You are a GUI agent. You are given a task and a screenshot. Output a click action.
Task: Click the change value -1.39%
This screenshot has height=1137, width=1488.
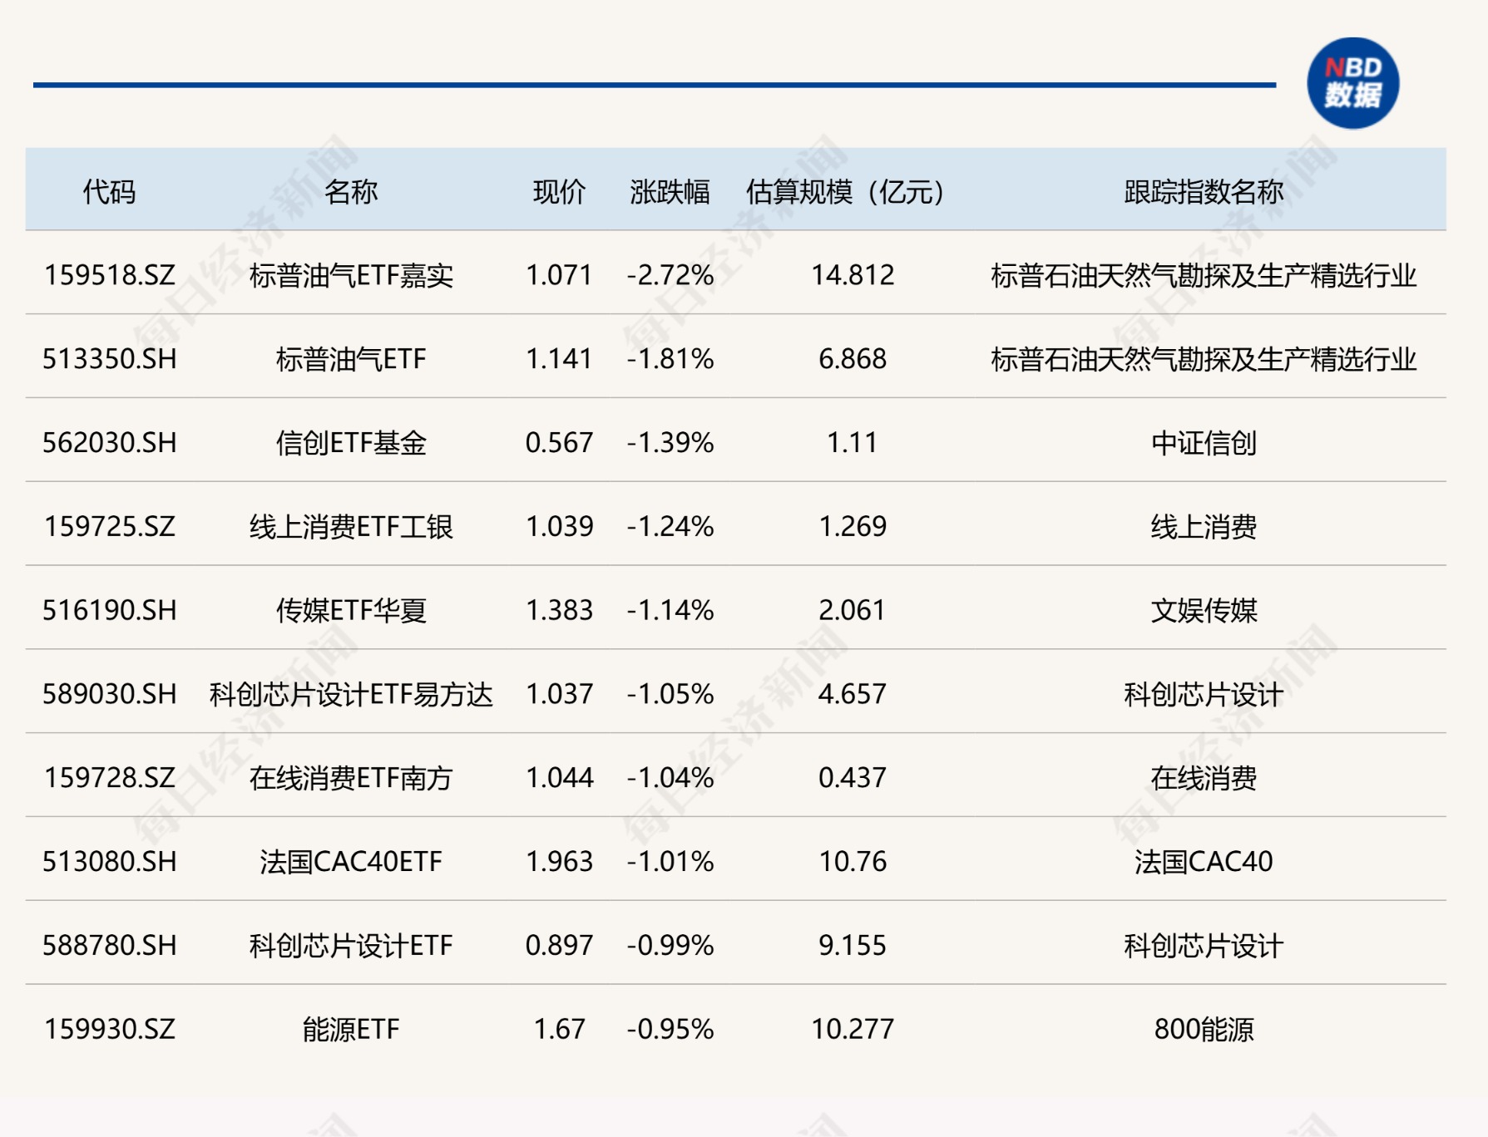(670, 443)
